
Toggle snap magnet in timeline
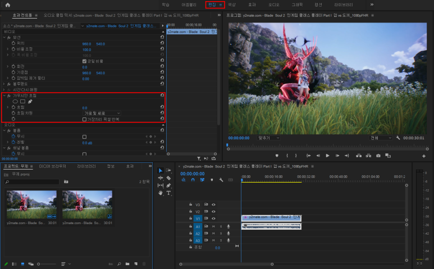[x=193, y=180]
